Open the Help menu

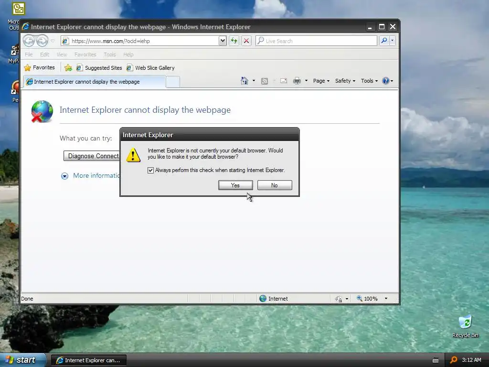point(128,54)
